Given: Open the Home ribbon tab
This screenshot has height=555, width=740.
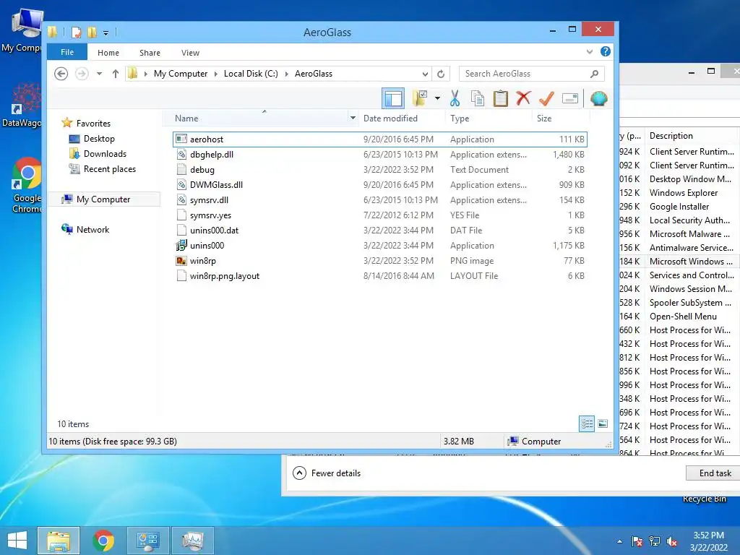Looking at the screenshot, I should 108,52.
